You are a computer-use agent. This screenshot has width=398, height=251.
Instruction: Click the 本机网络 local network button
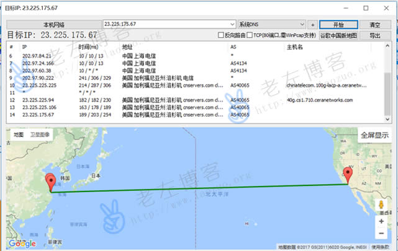[53, 25]
